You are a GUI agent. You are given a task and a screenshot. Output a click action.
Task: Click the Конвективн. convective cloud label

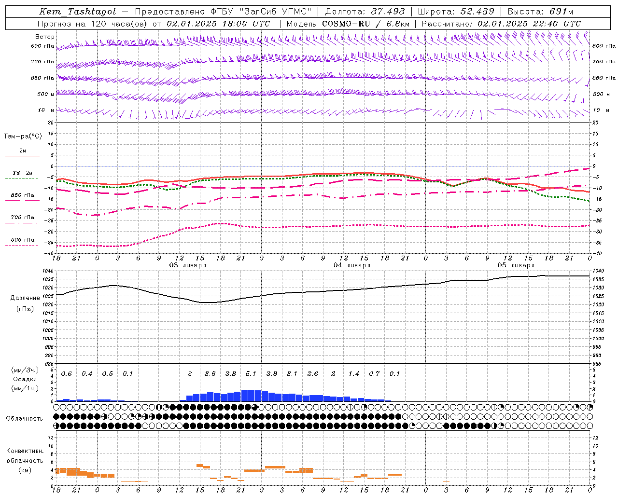[25, 451]
